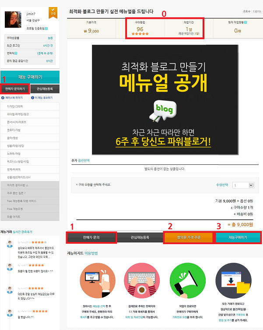
Task: Click stars above 도움이 될 만한 review
Action: coord(36,265)
